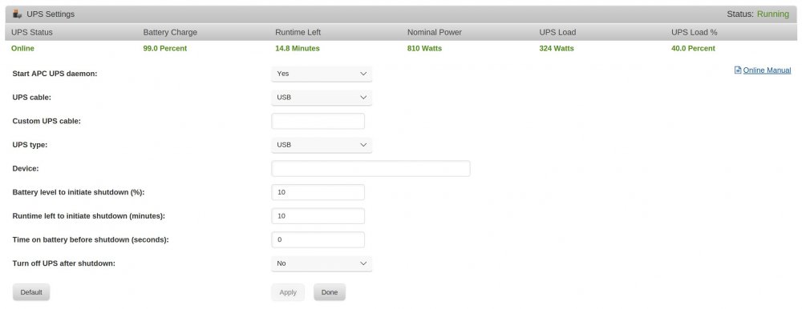Select the '99.0 Percent' battery charge value
The image size is (802, 309).
coord(165,49)
